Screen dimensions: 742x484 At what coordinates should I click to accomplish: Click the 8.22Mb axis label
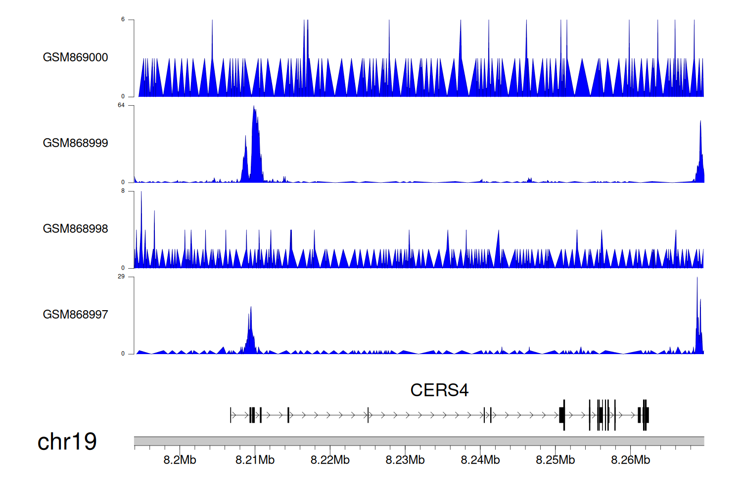330,460
